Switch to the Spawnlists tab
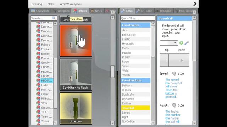Screen dimensions: 227x127 point(40,11)
